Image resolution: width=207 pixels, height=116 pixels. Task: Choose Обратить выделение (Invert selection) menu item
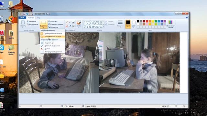click(53, 46)
